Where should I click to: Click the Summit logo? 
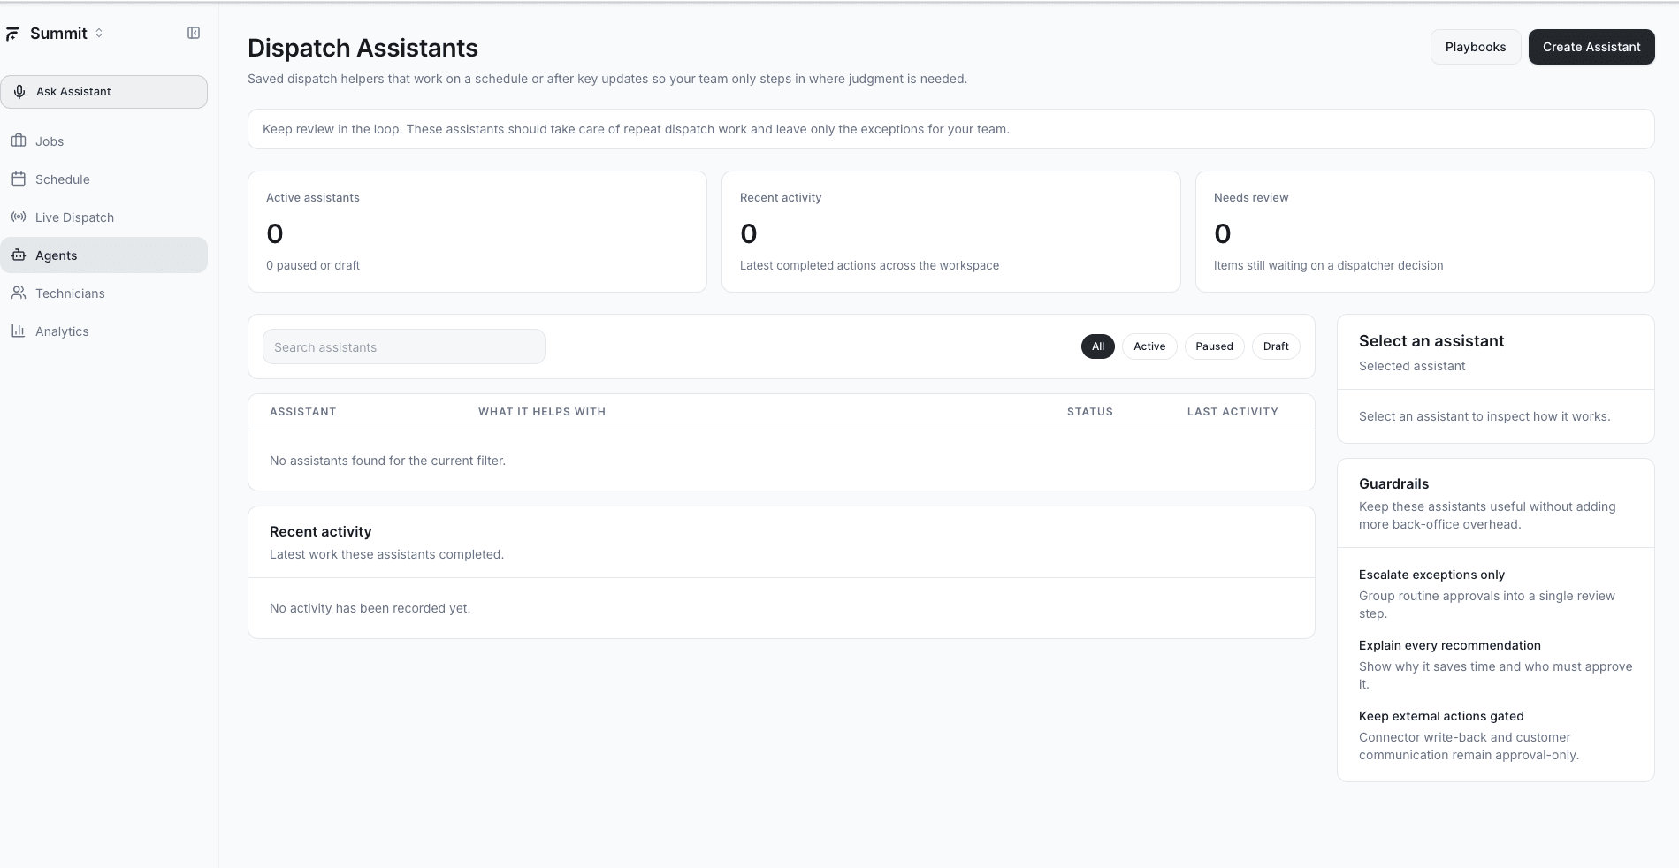coord(12,33)
